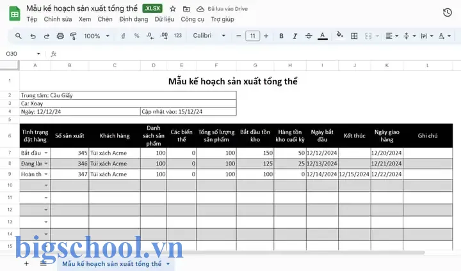Select cell 'Cập nhật vào: 15/12/24'
This screenshot has height=271, width=461.
coord(188,112)
